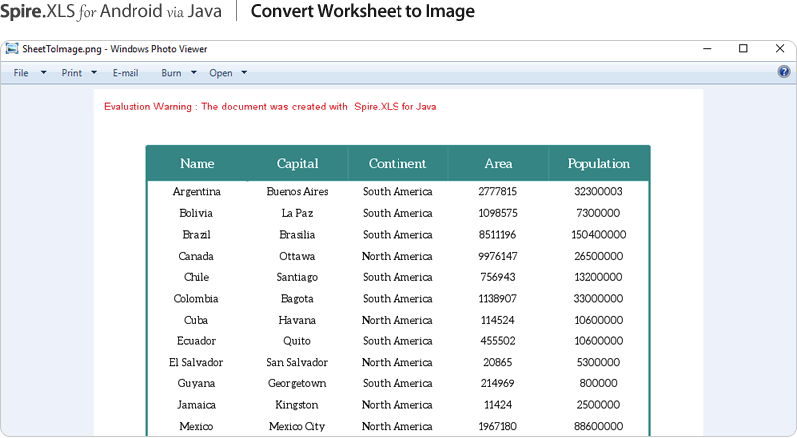
Task: Click the blue help question mark icon
Action: coord(783,72)
